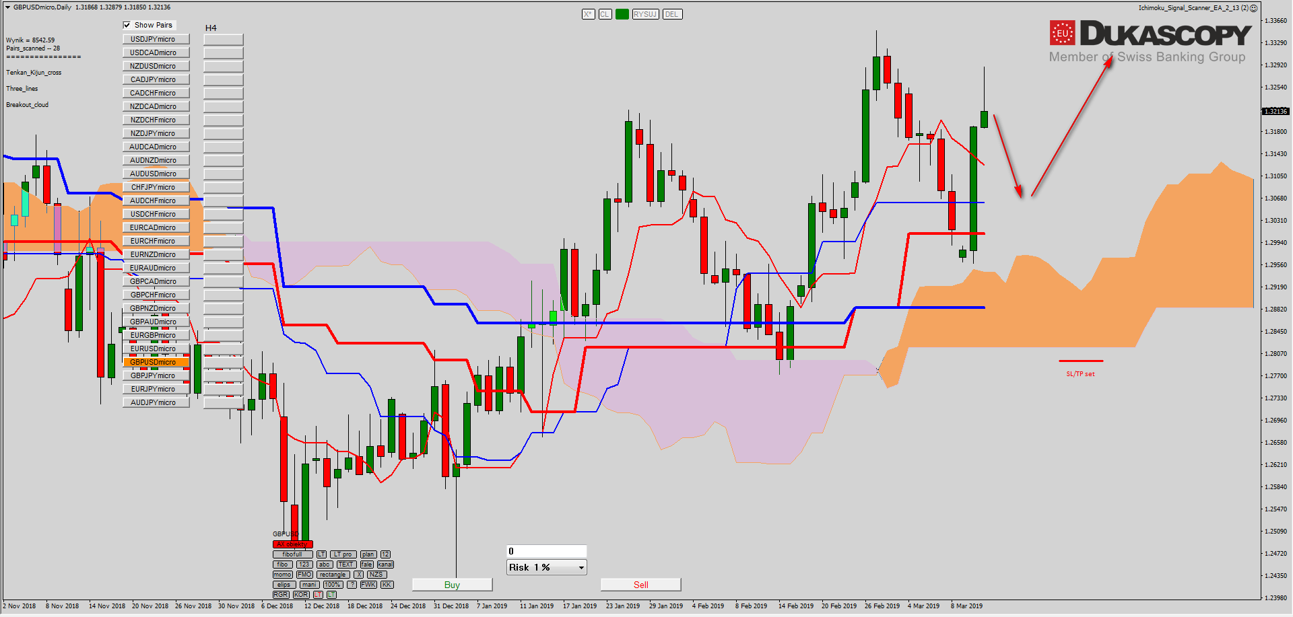1293x617 pixels.
Task: Click the lot size input field above Risk
Action: coord(546,551)
